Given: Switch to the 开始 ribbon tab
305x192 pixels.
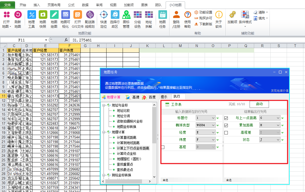Looking at the screenshot, I should [x=23, y=5].
